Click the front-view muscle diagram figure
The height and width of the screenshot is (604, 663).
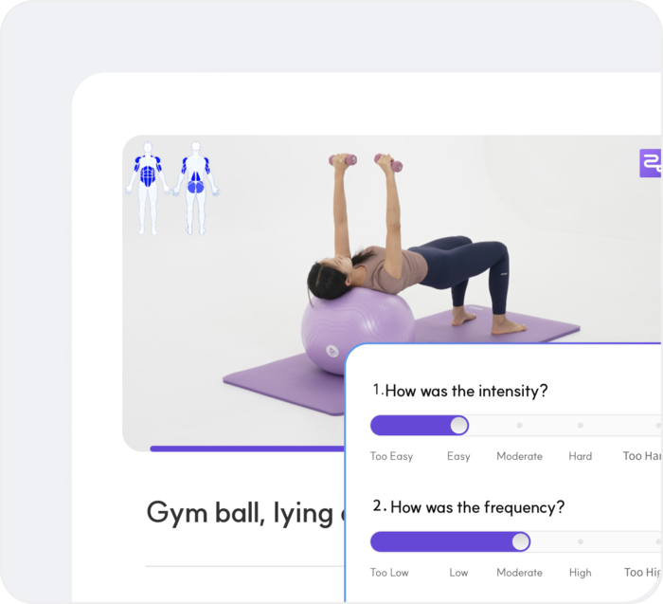[x=148, y=189]
